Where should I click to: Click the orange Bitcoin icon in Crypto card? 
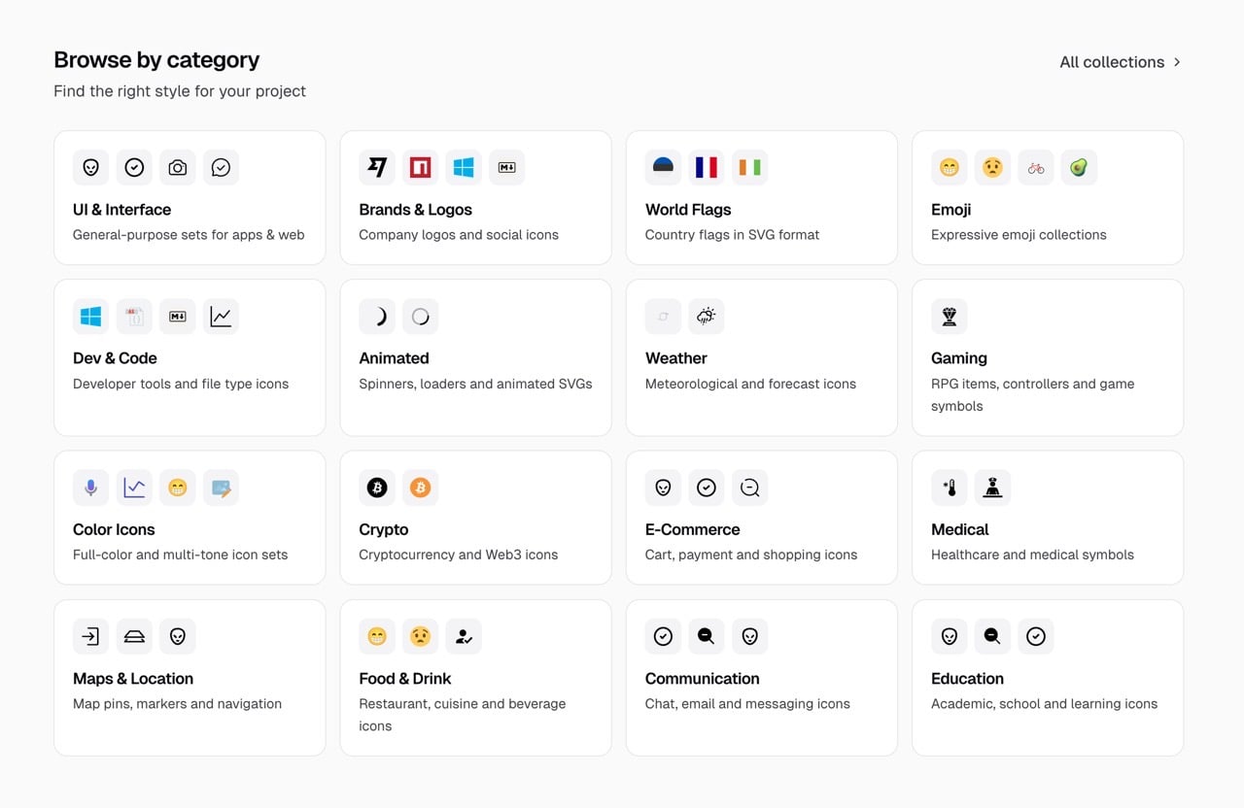tap(421, 488)
